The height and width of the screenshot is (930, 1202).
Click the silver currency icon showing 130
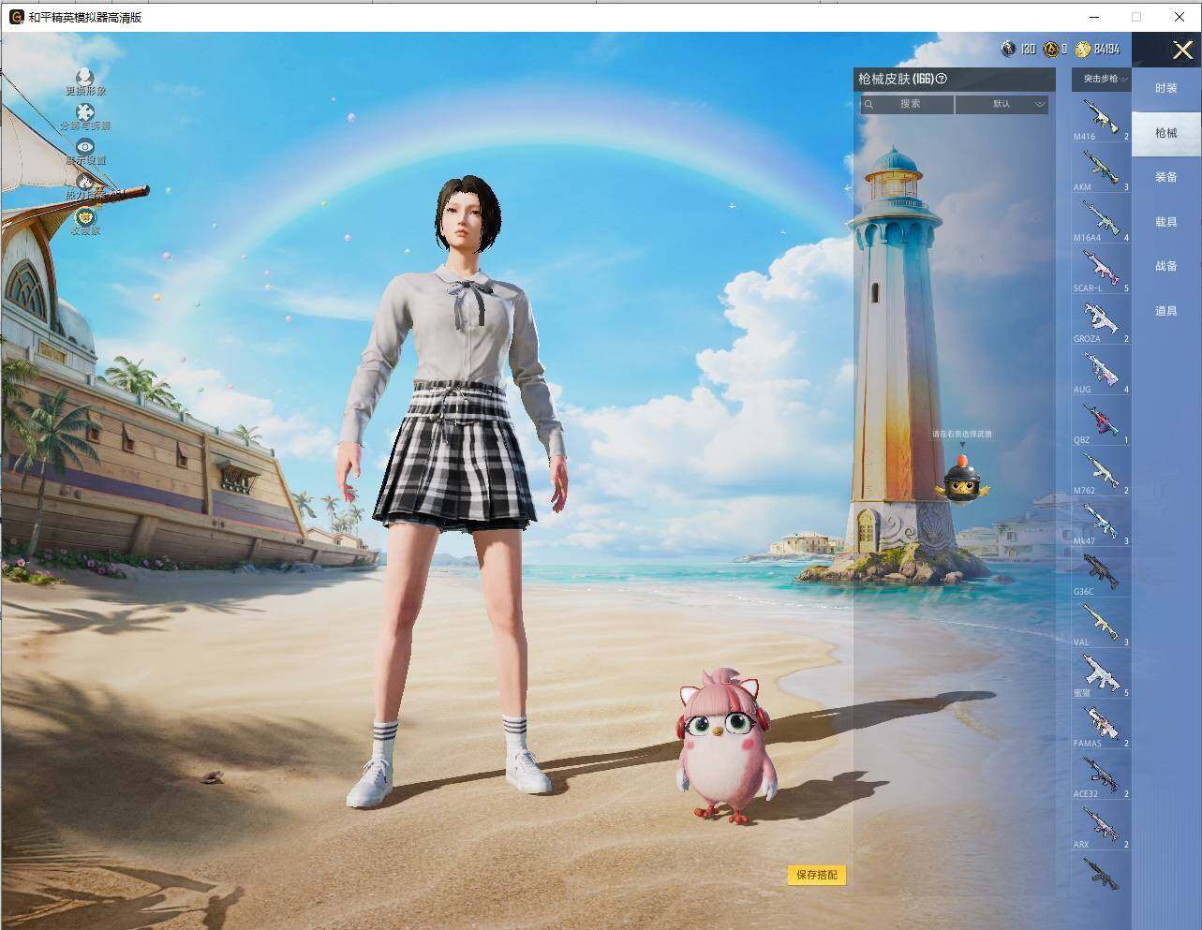click(x=1008, y=49)
